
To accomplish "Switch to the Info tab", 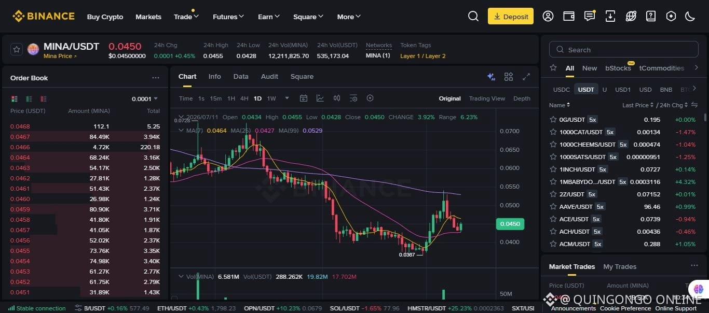I will pos(214,76).
